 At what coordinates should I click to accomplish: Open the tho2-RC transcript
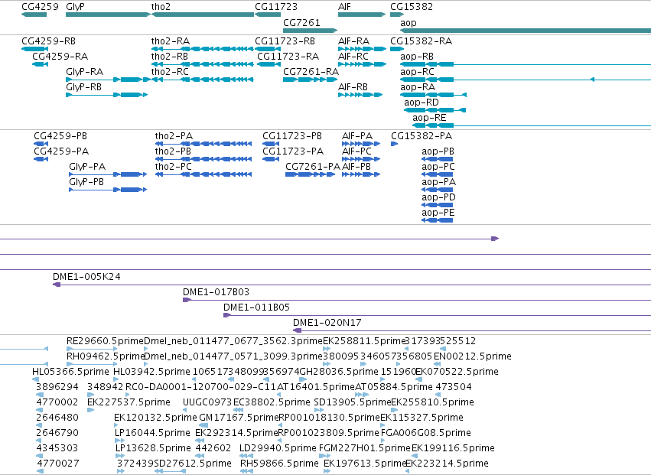(203, 80)
